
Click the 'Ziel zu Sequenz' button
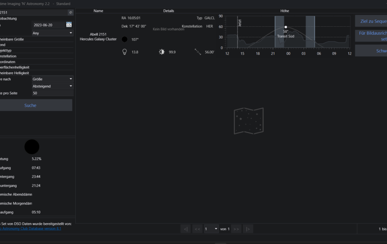click(371, 21)
